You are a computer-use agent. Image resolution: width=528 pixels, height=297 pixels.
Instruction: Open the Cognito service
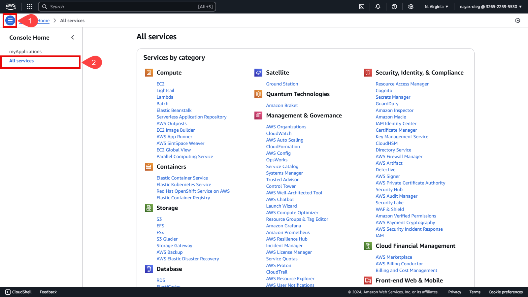pyautogui.click(x=384, y=90)
